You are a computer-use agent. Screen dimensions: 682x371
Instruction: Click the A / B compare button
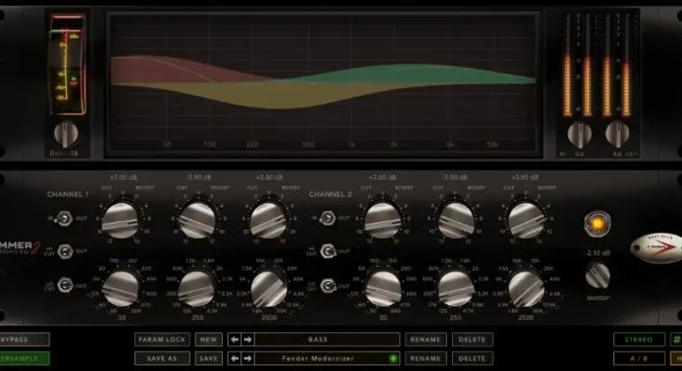[x=639, y=358]
